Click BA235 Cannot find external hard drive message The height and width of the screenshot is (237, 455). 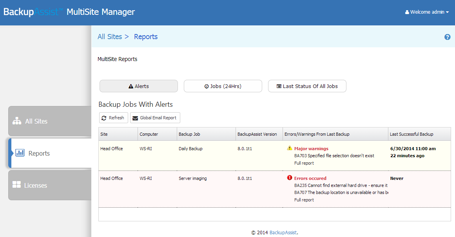pos(341,185)
